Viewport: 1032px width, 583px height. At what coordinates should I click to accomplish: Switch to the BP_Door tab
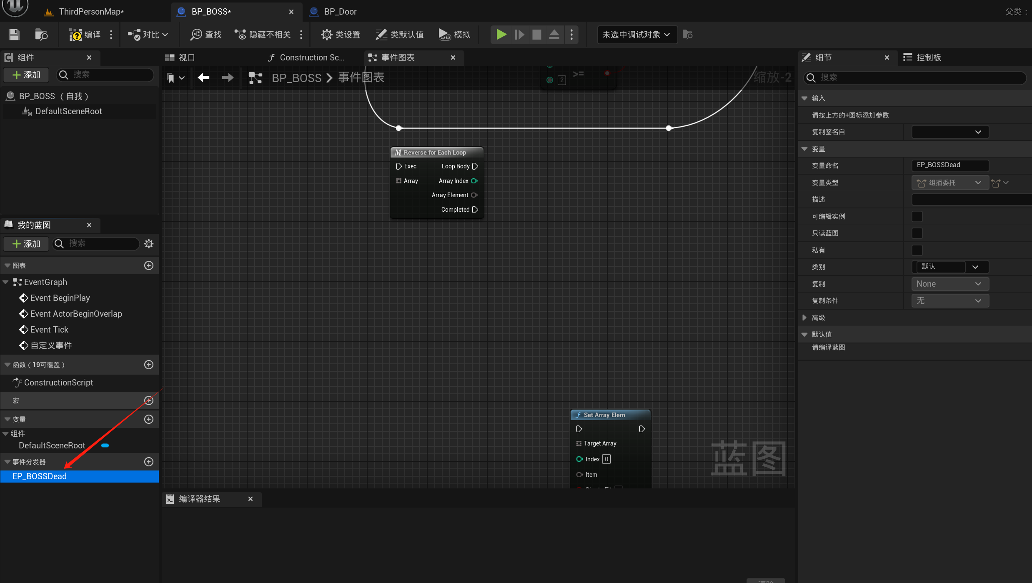(x=340, y=12)
